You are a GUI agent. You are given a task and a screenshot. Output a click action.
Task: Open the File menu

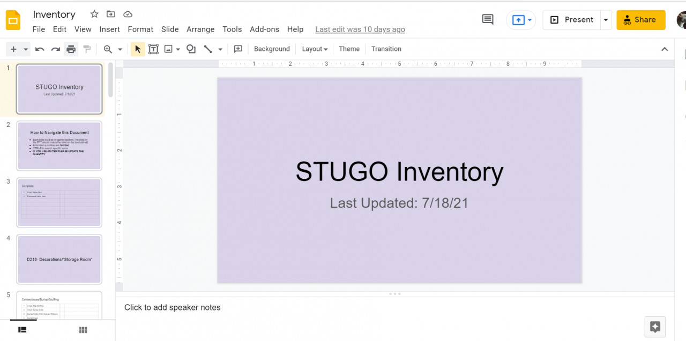coord(39,29)
